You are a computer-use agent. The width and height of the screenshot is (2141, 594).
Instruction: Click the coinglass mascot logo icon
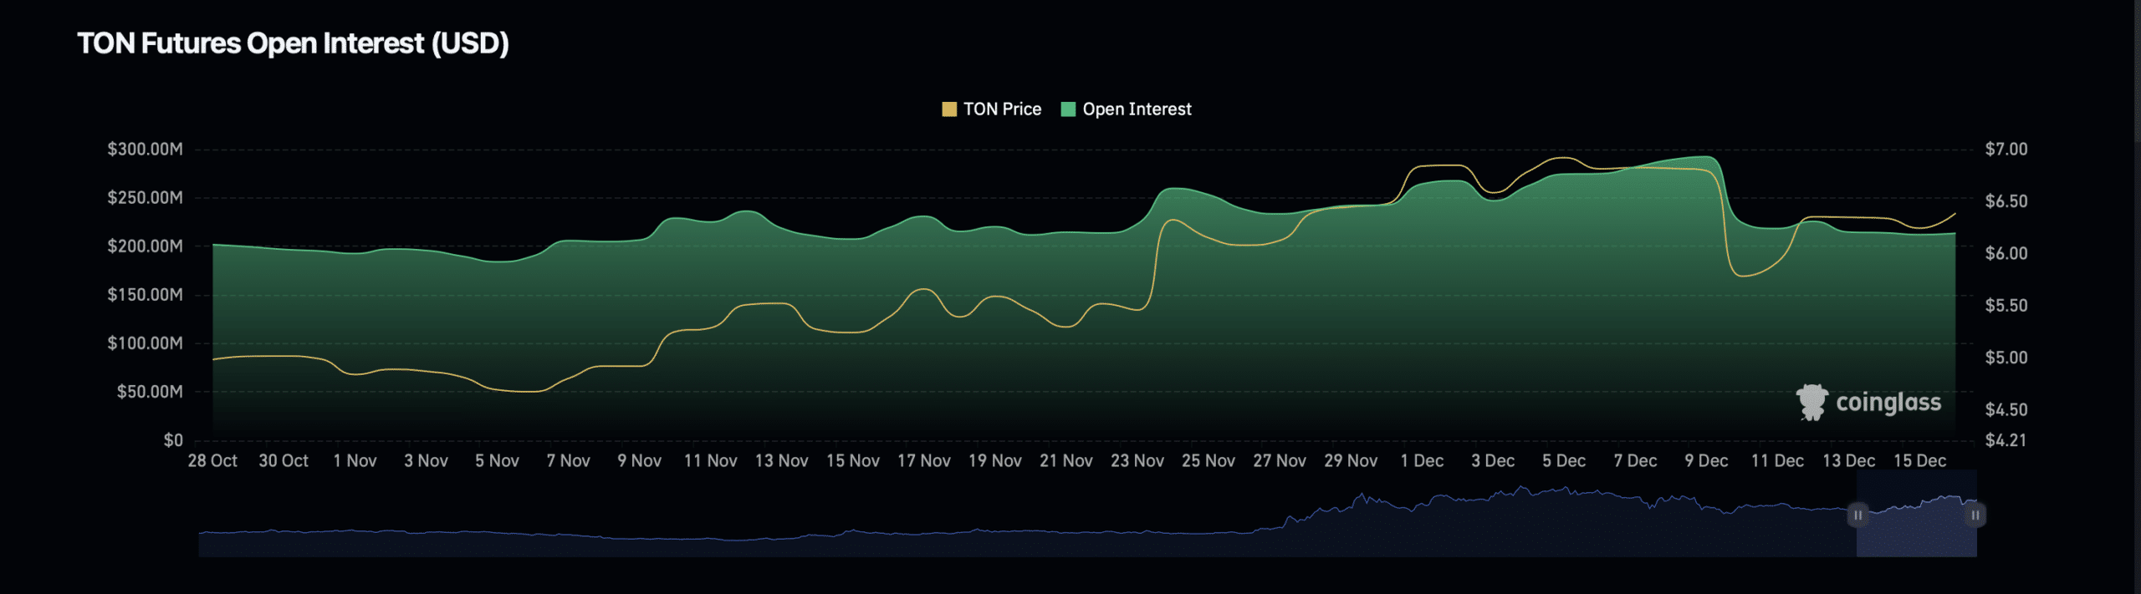(x=1811, y=402)
